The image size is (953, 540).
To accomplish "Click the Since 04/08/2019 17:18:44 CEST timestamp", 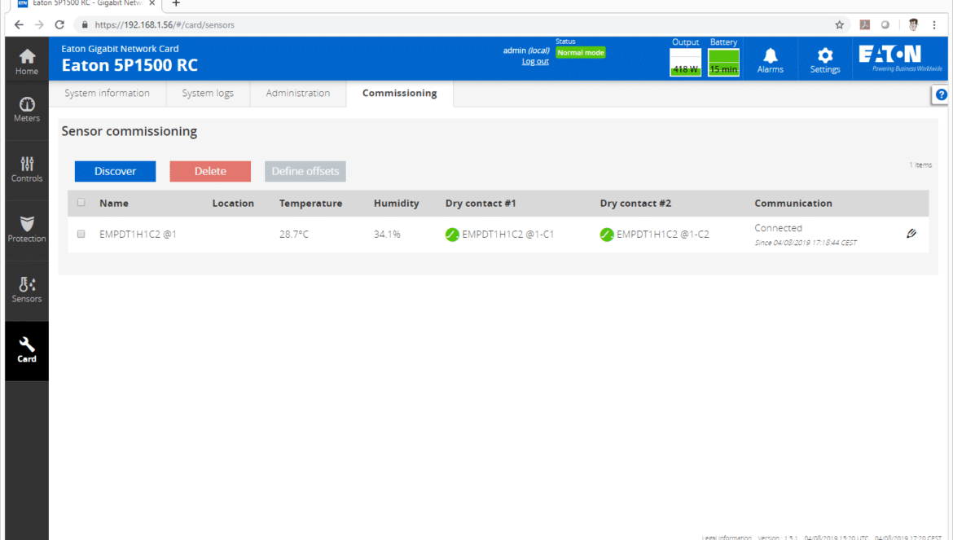I will (806, 243).
